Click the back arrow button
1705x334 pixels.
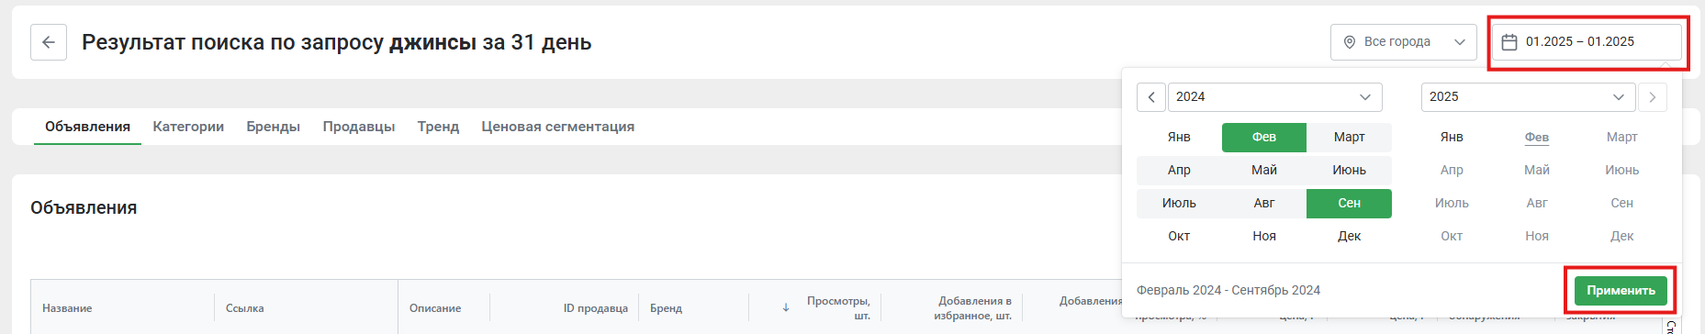pyautogui.click(x=49, y=42)
